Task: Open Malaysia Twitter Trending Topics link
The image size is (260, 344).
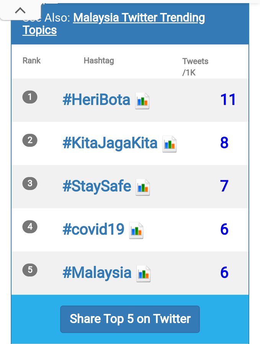Action: pyautogui.click(x=114, y=24)
